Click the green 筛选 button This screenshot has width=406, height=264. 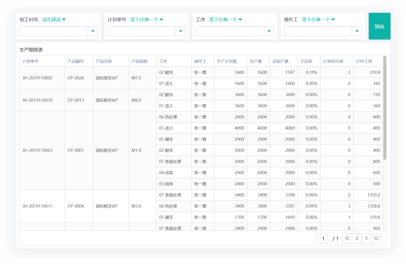(379, 26)
